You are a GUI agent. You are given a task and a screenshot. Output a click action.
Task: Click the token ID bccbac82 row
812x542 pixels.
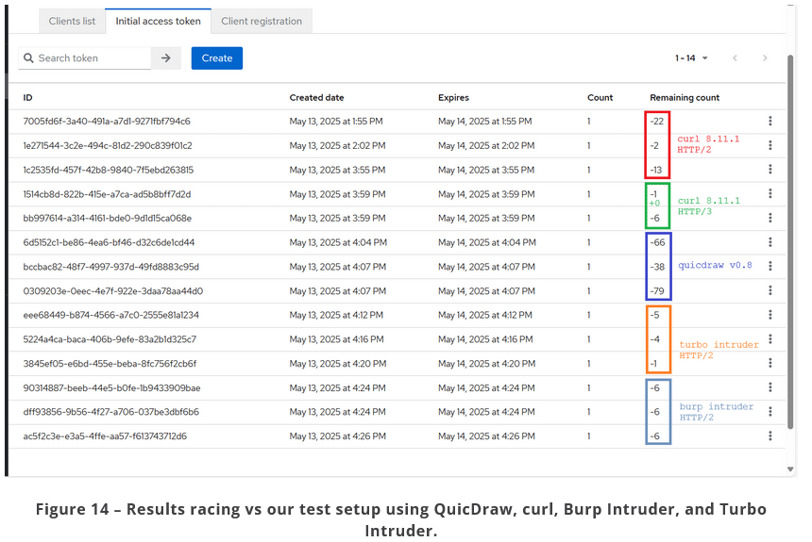point(110,267)
